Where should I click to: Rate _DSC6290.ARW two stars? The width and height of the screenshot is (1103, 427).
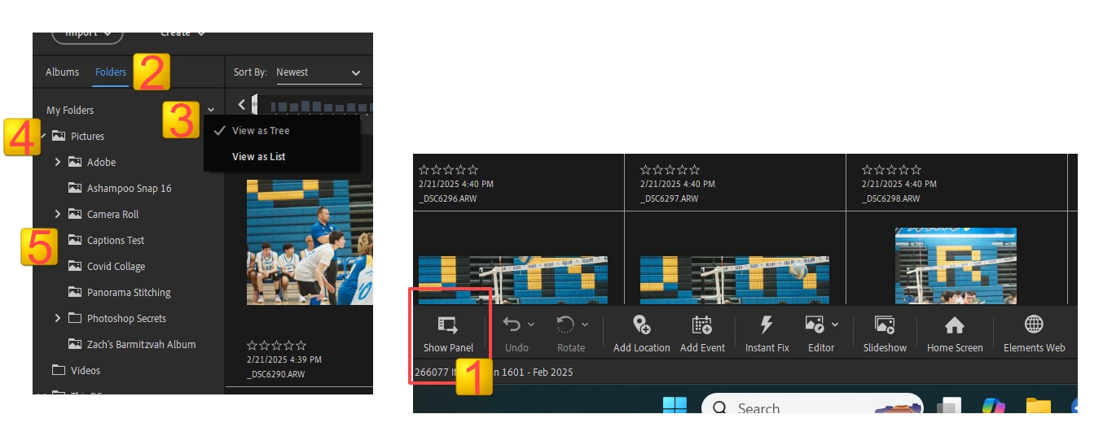click(x=265, y=346)
